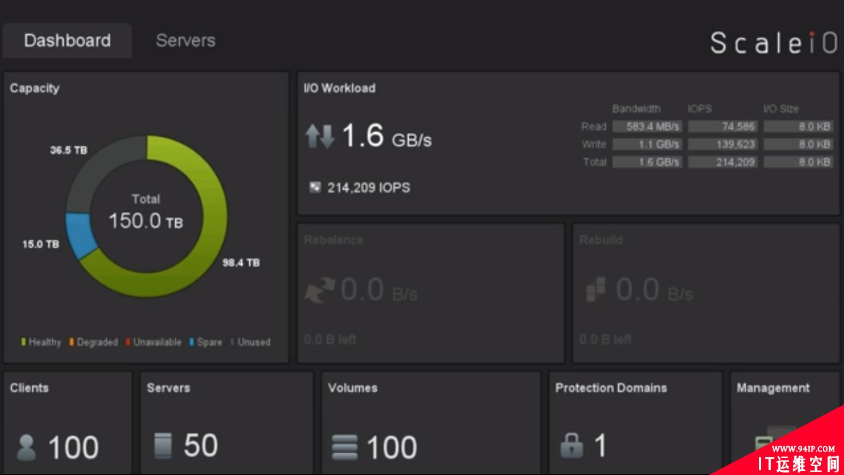Open the Servers tile heading
844x475 pixels.
pos(169,388)
